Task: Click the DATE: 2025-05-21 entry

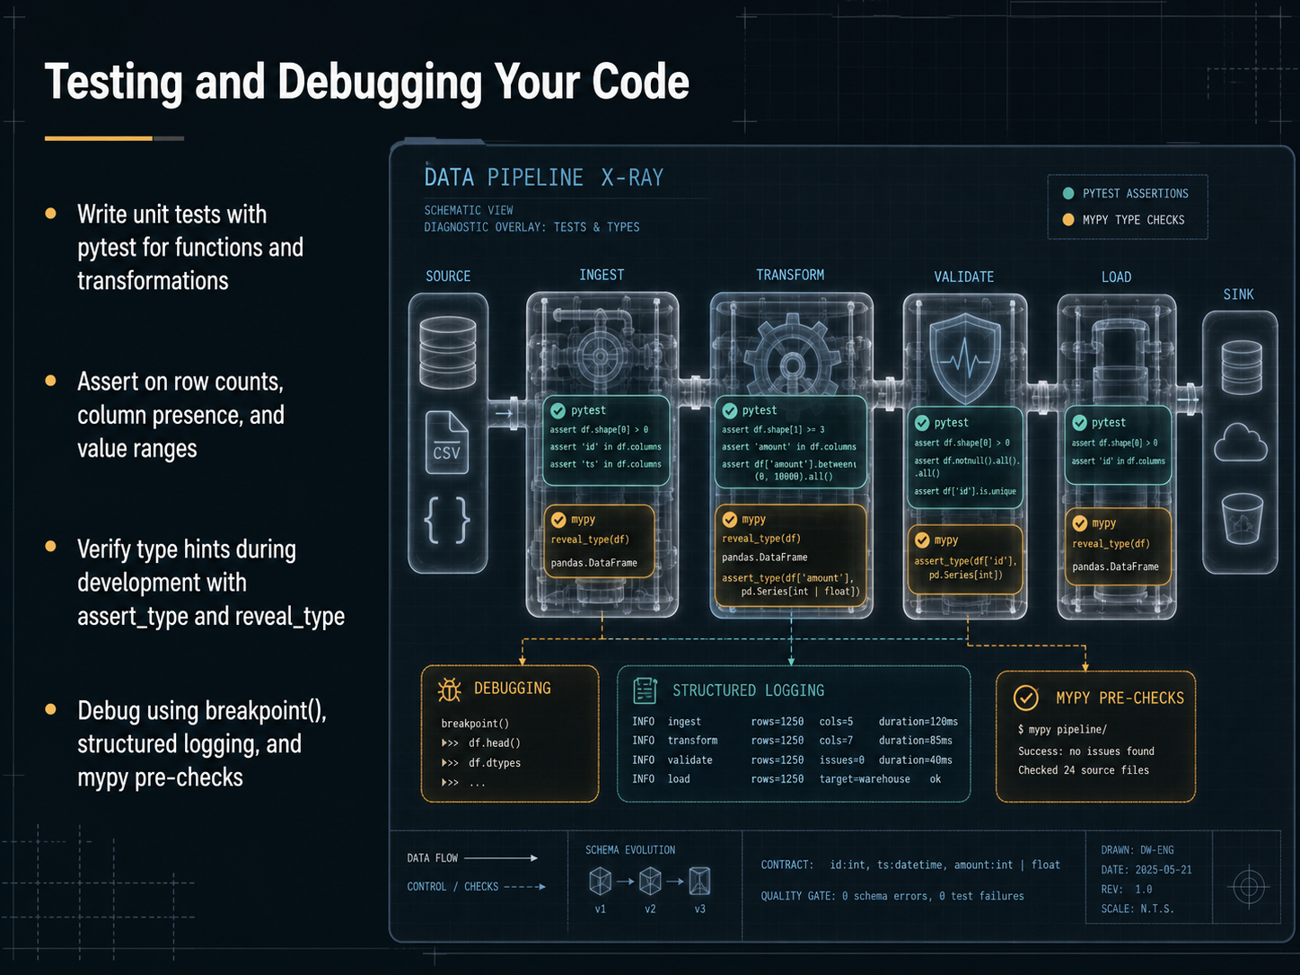Action: (1146, 870)
